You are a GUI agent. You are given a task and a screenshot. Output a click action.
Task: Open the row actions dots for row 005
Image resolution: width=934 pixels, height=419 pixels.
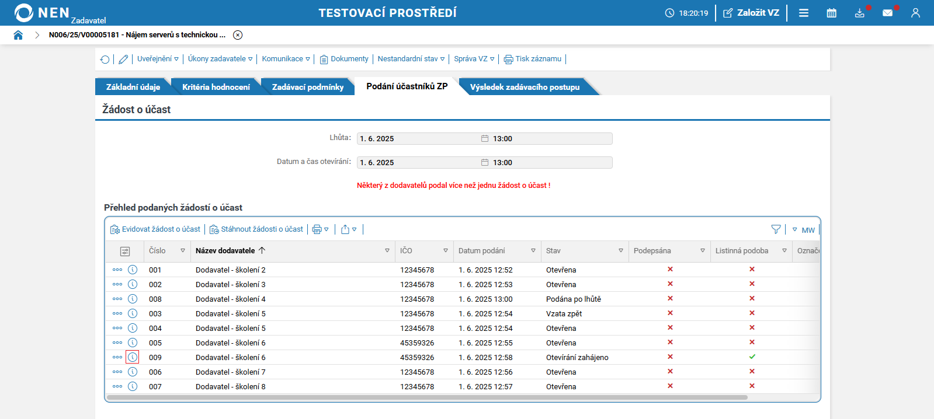pyautogui.click(x=117, y=343)
